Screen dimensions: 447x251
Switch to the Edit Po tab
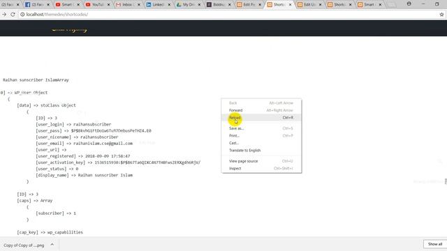click(x=249, y=5)
